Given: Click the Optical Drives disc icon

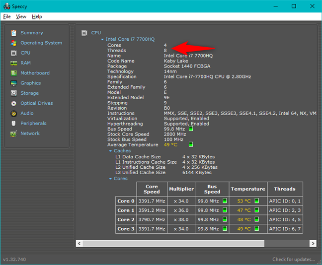Looking at the screenshot, I should click(14, 103).
